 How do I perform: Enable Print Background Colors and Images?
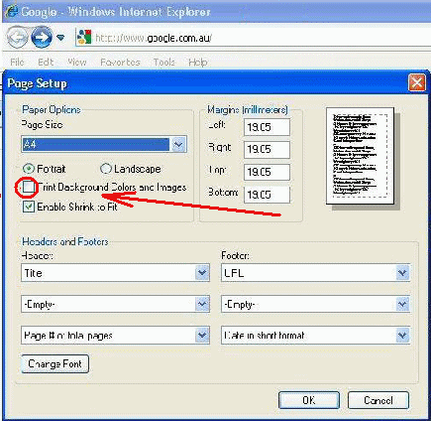tap(29, 188)
